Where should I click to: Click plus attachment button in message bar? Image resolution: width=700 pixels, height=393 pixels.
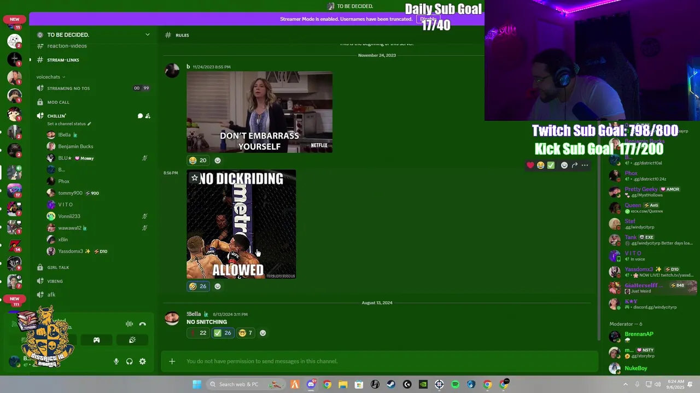click(x=172, y=361)
